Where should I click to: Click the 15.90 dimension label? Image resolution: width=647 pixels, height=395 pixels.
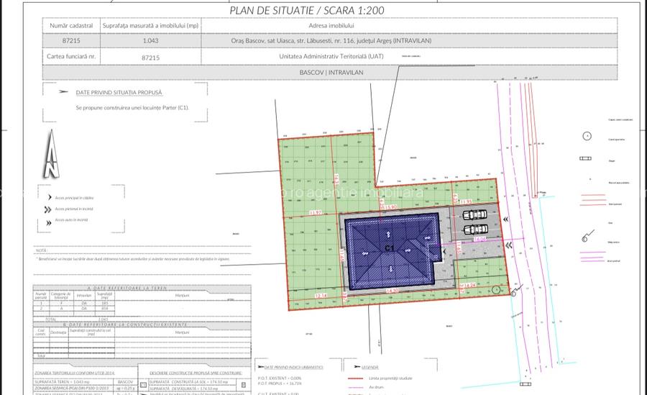pyautogui.click(x=390, y=207)
